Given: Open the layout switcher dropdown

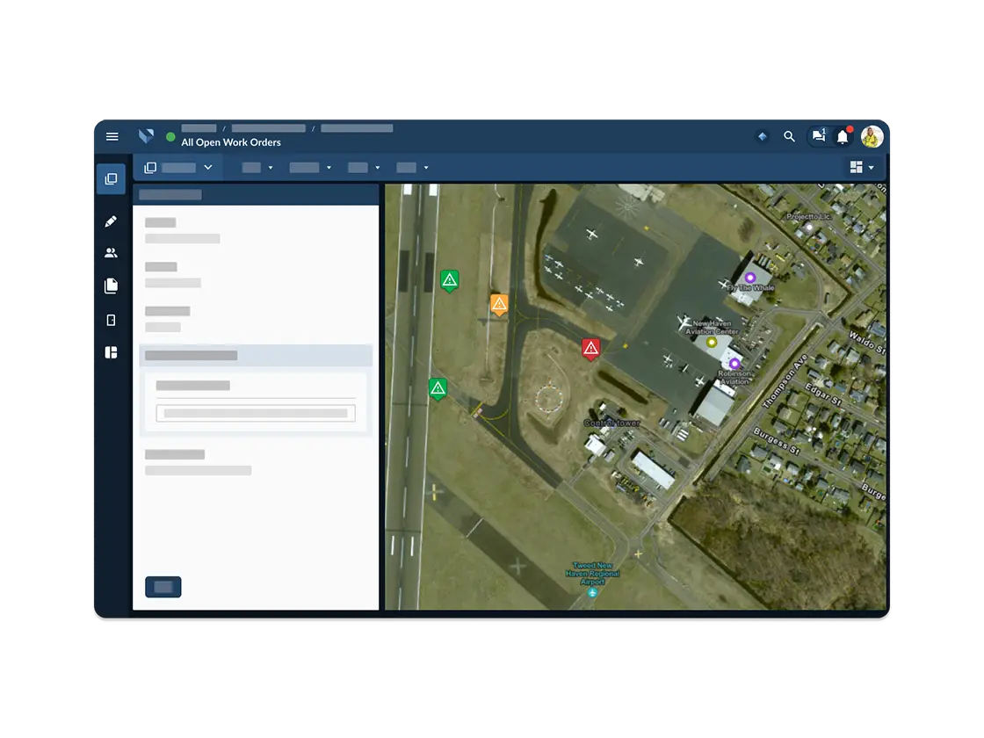Looking at the screenshot, I should (x=862, y=167).
